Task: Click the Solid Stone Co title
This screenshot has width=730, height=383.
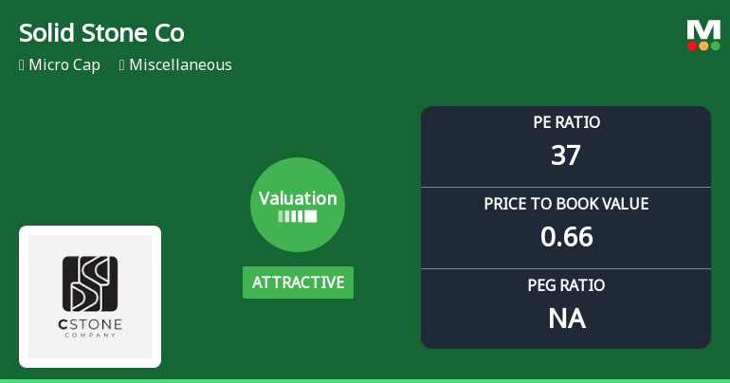Action: 101,33
